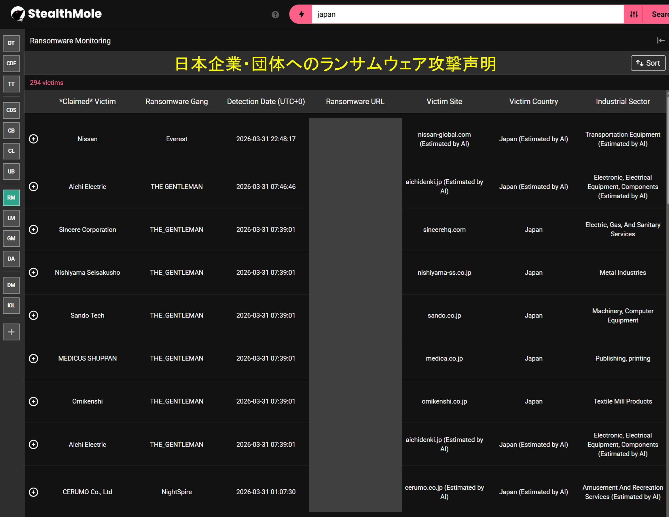Click the Sort button

point(648,63)
